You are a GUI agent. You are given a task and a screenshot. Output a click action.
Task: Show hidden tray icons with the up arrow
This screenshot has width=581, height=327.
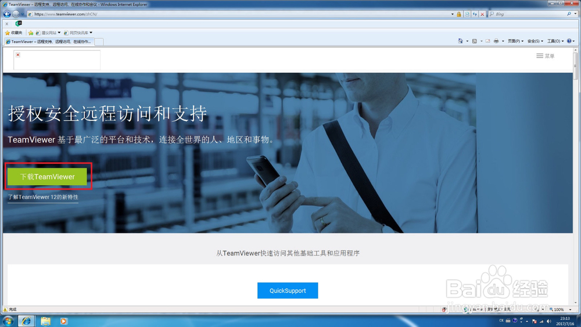point(527,321)
